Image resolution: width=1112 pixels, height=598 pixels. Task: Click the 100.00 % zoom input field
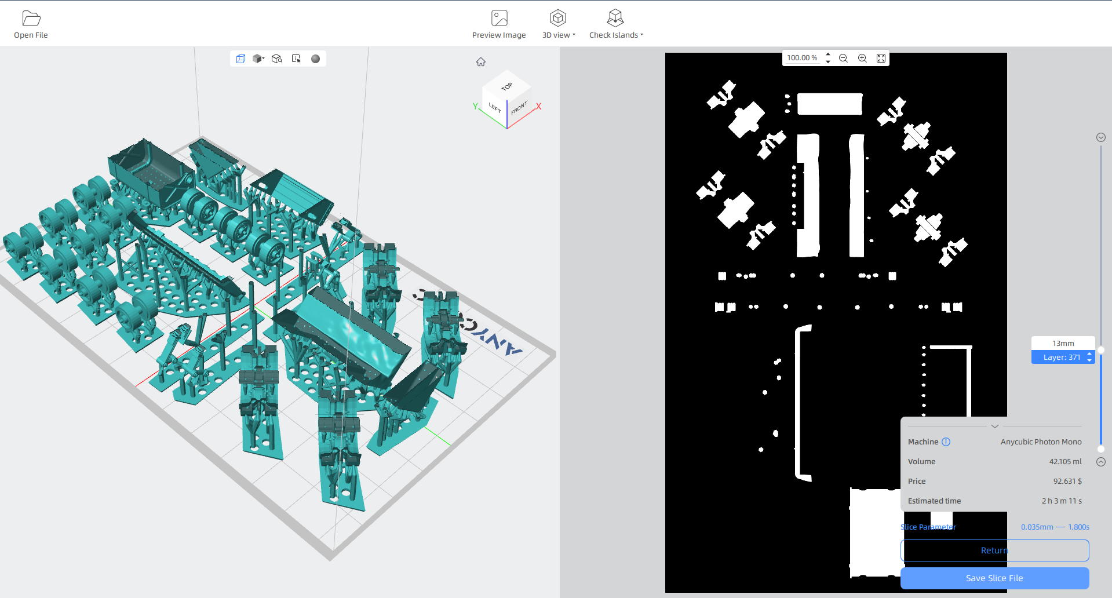803,58
